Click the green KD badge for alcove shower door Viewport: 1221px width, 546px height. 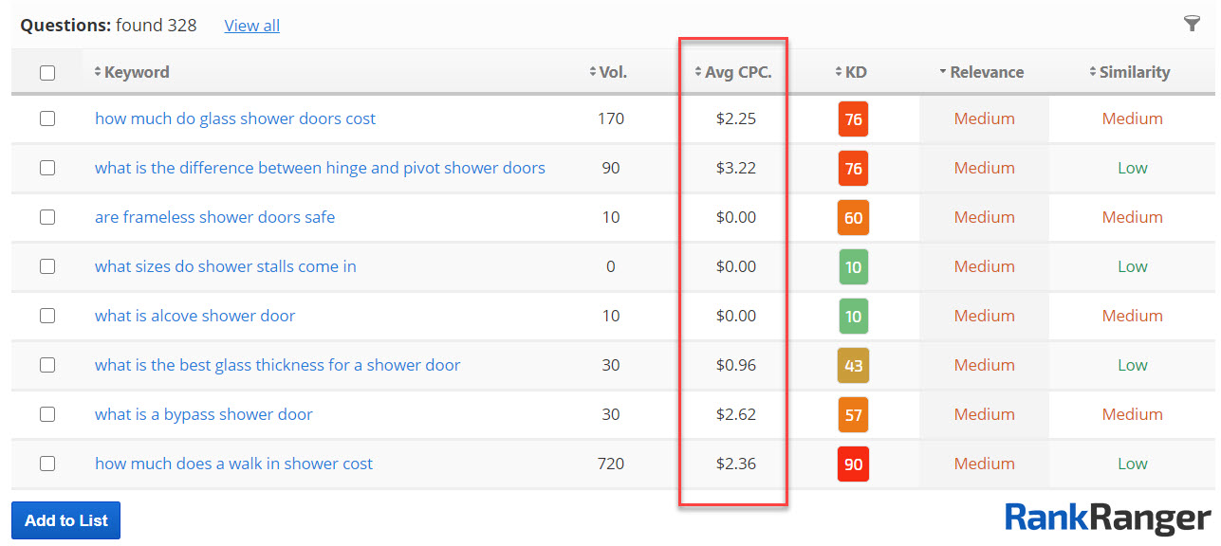(853, 317)
